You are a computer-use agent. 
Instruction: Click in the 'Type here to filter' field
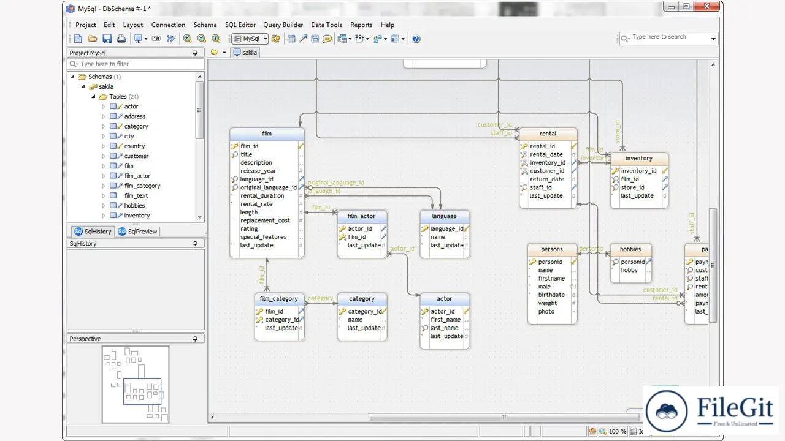point(136,64)
